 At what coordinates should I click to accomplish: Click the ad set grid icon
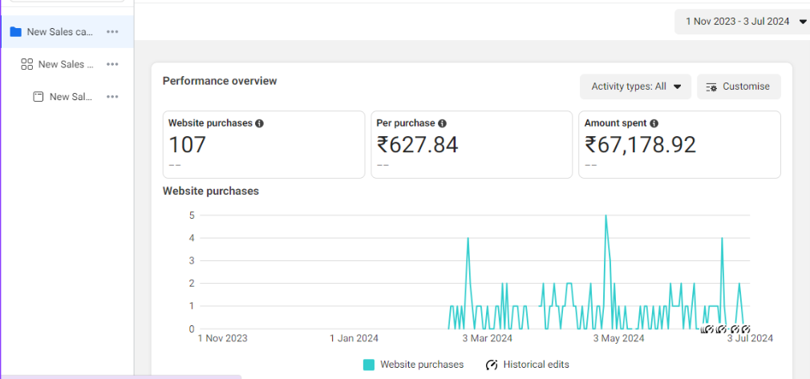pyautogui.click(x=26, y=64)
